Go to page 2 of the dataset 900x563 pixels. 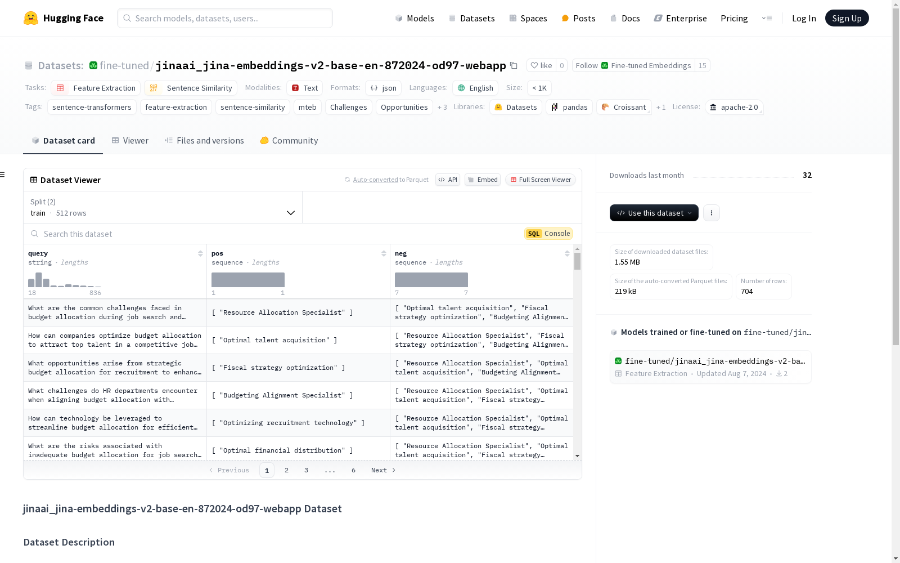pos(287,470)
